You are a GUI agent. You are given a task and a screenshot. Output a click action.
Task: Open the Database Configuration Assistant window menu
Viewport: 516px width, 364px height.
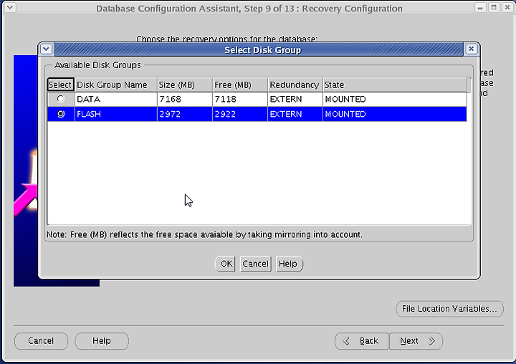point(10,8)
